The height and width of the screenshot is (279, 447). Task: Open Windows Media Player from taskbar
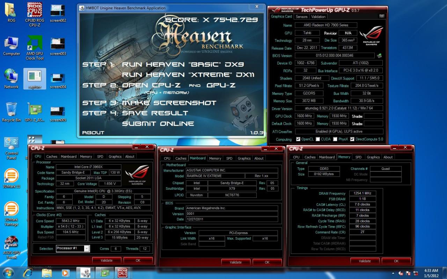click(65, 272)
